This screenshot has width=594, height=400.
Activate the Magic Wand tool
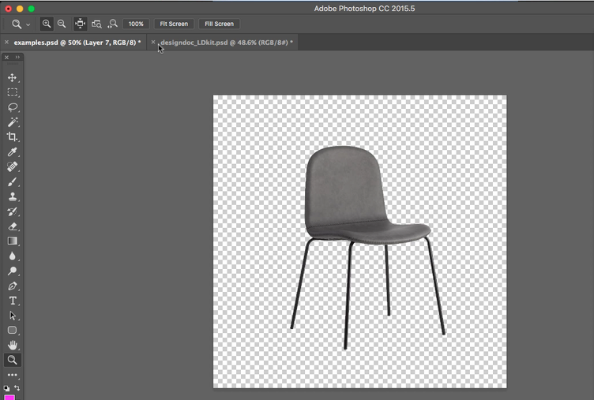click(x=13, y=122)
